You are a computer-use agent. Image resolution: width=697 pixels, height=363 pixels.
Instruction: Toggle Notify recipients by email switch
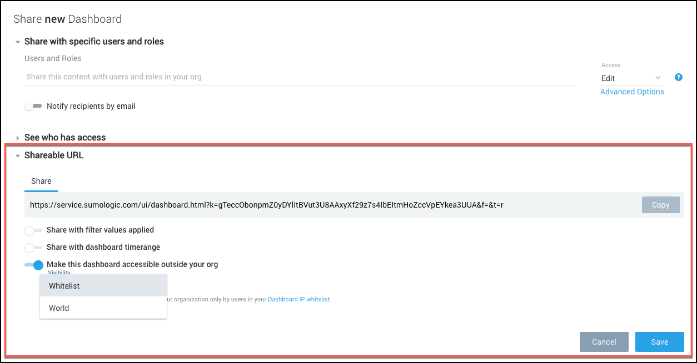pyautogui.click(x=33, y=106)
